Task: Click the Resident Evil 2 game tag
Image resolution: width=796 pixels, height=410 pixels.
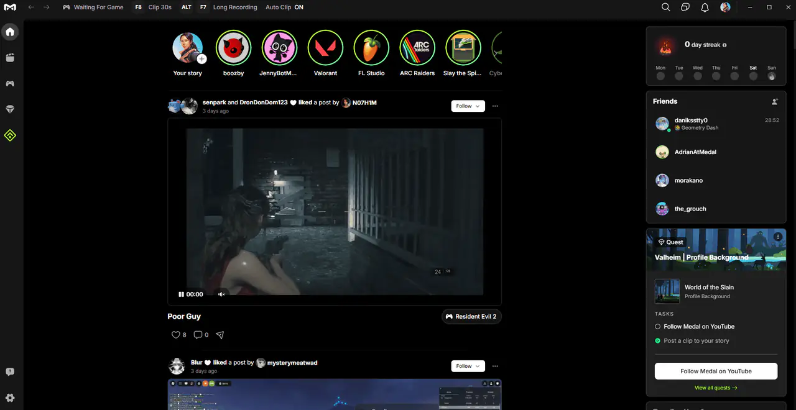Action: coord(472,317)
